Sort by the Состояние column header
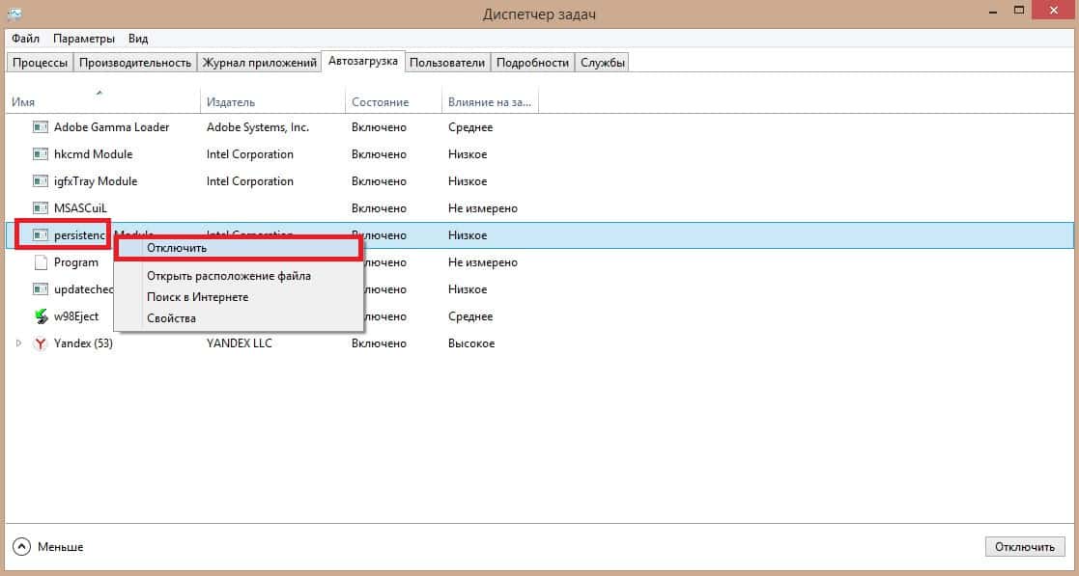The image size is (1079, 576). click(380, 102)
